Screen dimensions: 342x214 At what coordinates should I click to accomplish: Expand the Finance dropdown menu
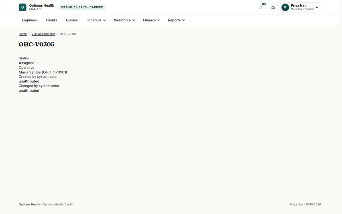151,20
